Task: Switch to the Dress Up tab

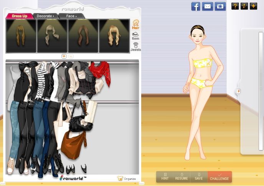Action: pos(19,16)
